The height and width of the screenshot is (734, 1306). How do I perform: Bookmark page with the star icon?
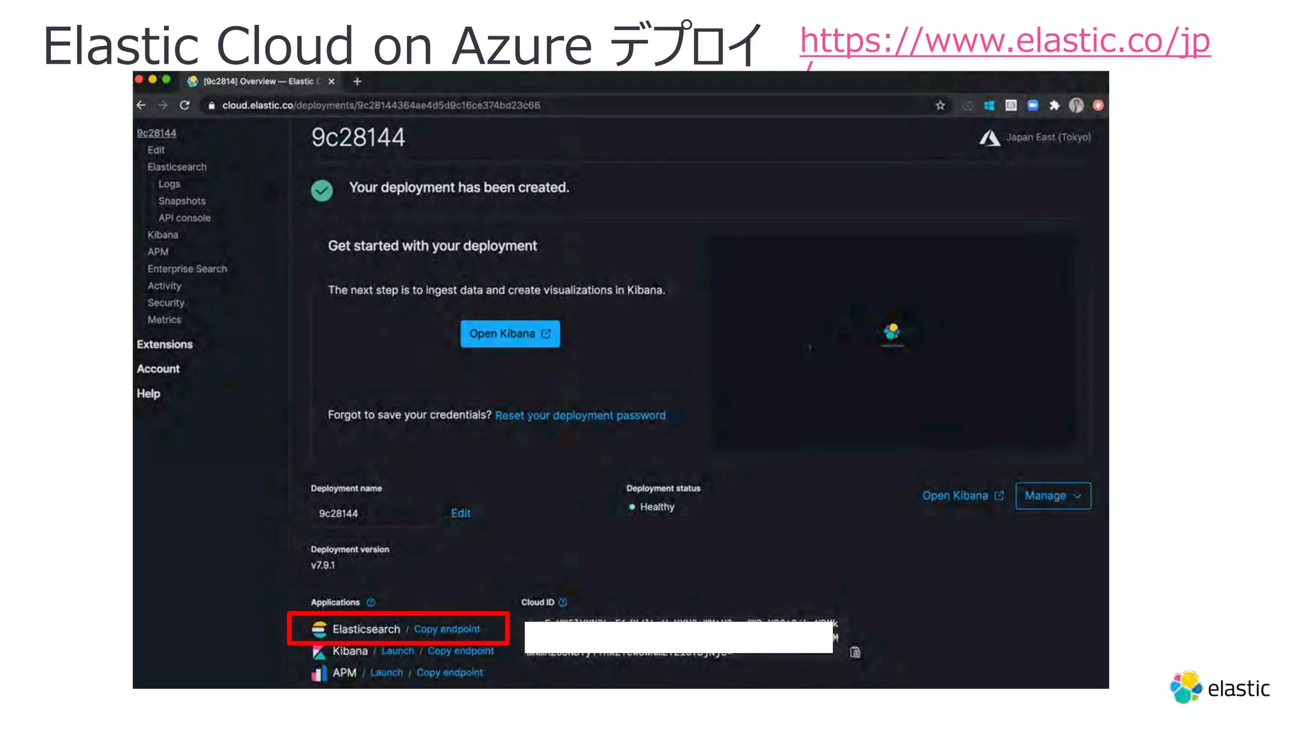pos(940,106)
